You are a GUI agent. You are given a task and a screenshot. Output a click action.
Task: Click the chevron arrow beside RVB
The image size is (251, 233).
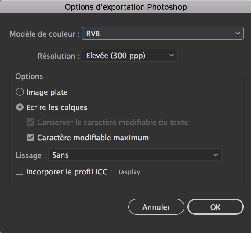tap(238, 34)
